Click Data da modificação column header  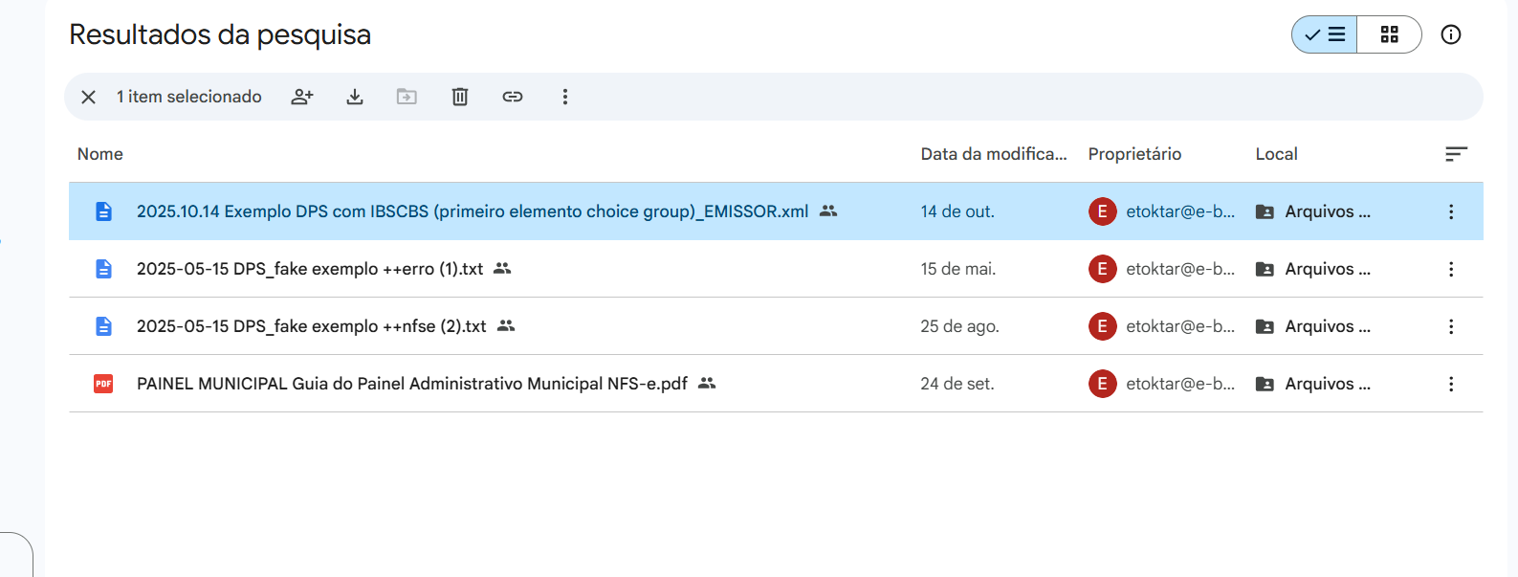click(x=993, y=154)
